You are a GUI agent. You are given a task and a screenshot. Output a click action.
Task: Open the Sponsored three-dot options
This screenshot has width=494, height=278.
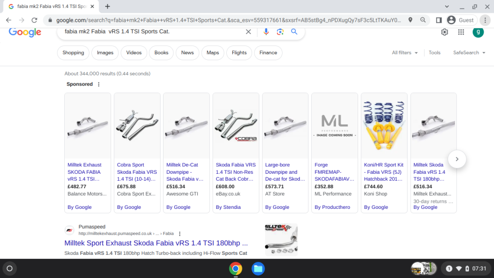(x=99, y=84)
